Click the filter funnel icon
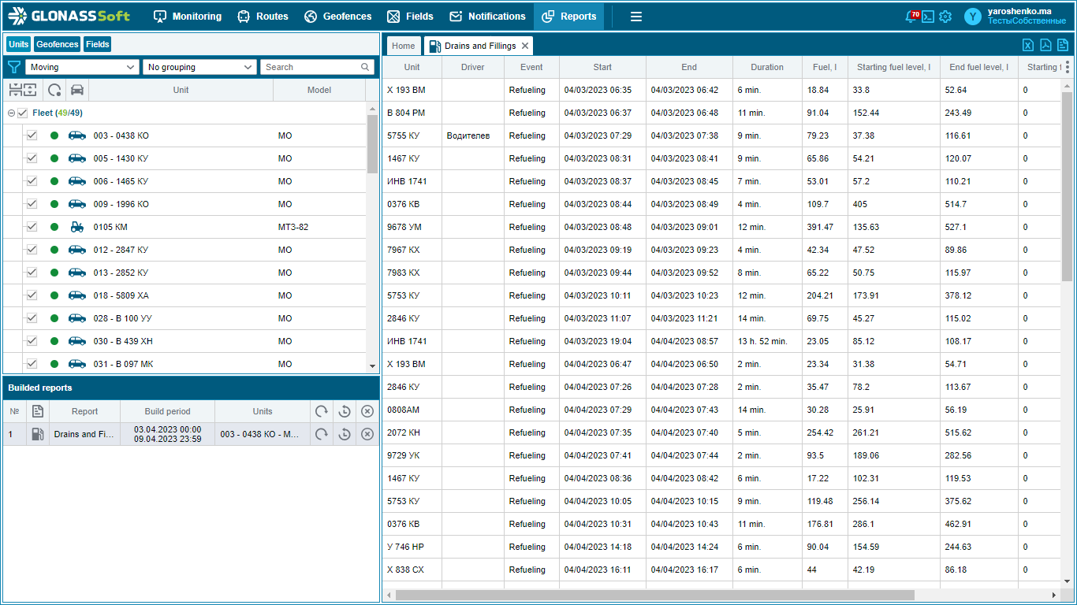Image resolution: width=1077 pixels, height=605 pixels. point(14,67)
